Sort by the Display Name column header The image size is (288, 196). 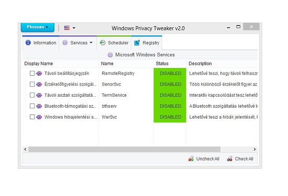click(60, 64)
